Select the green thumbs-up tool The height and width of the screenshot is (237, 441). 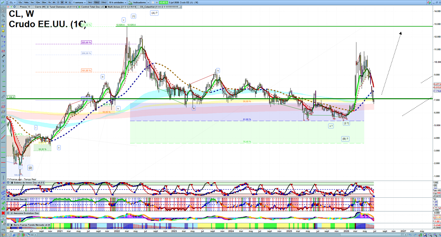point(3,208)
